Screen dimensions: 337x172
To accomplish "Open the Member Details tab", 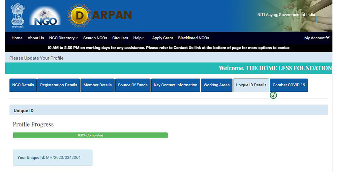I will click(98, 85).
